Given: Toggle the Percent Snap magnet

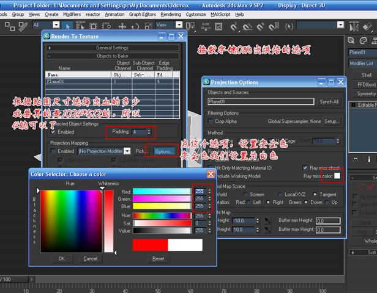Looking at the screenshot, I should [x=260, y=26].
